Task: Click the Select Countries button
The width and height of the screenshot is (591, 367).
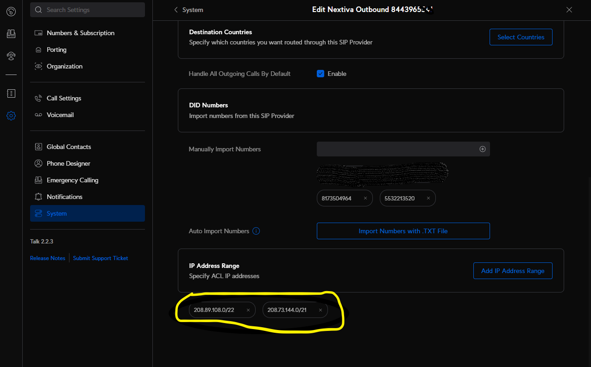Action: pos(521,37)
